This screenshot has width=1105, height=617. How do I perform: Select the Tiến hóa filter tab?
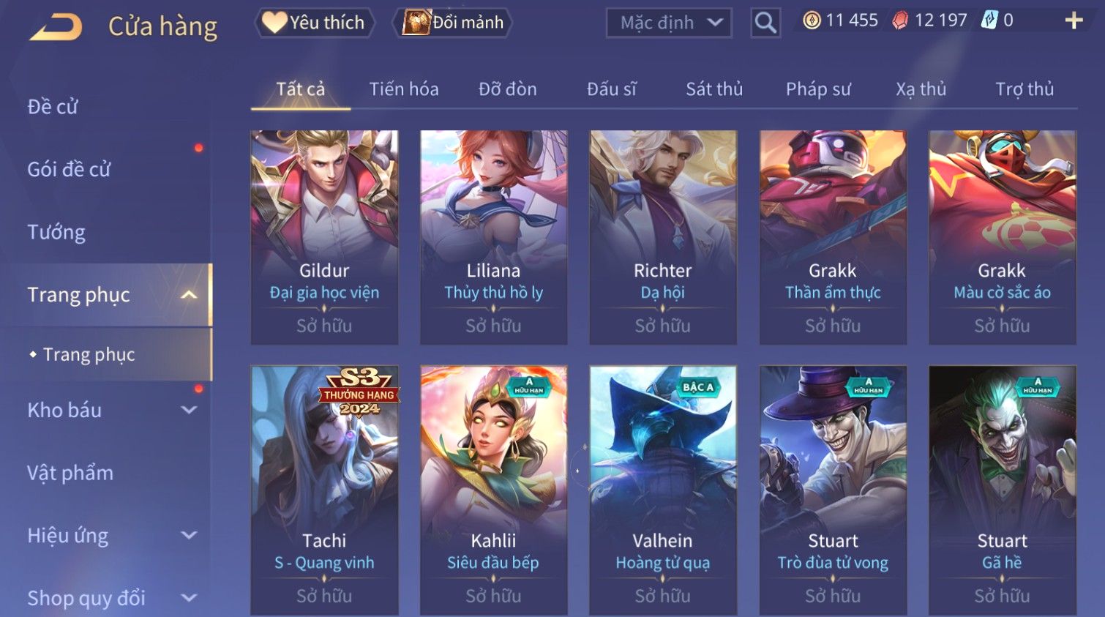(x=404, y=89)
